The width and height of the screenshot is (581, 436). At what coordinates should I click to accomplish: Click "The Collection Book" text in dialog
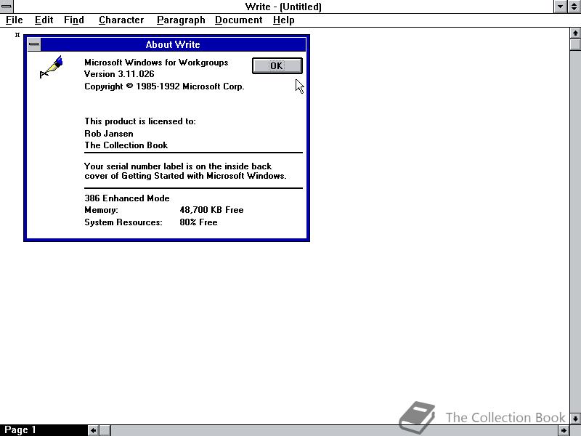(x=126, y=145)
